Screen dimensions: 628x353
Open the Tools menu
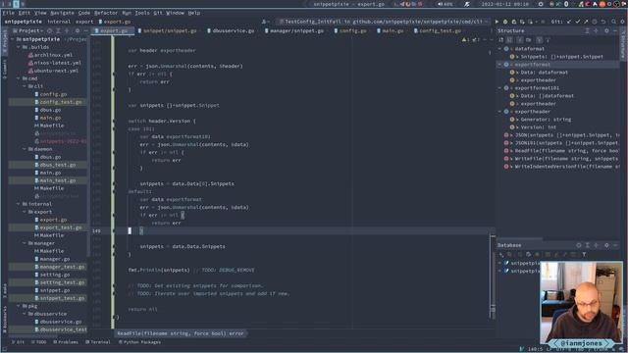[141, 13]
